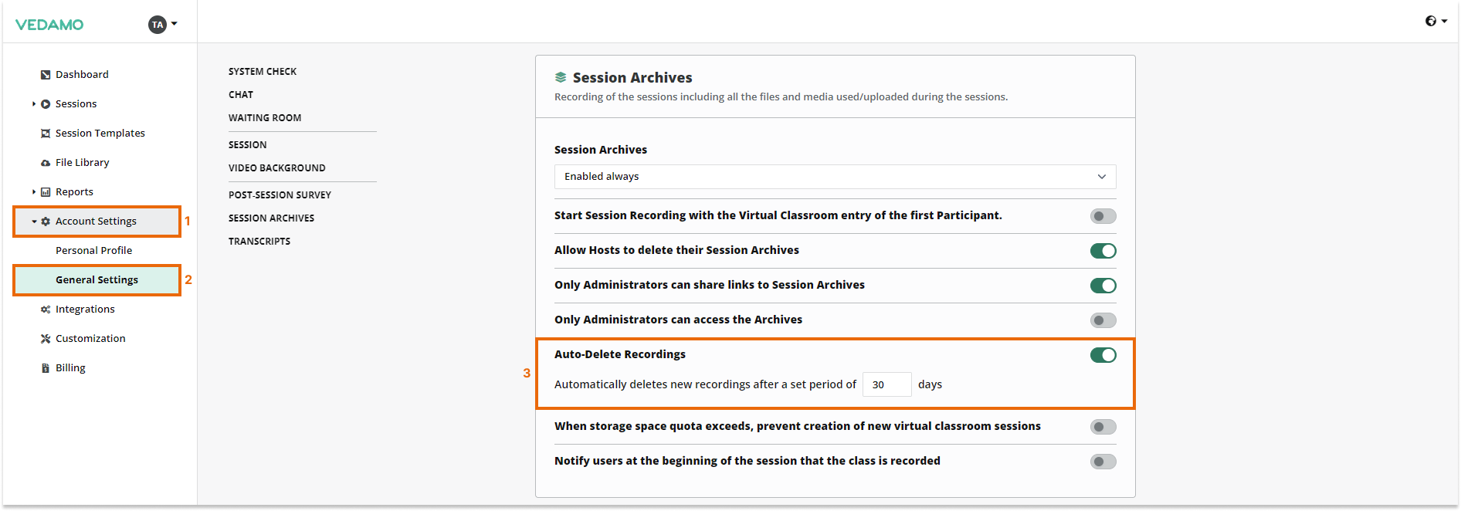The width and height of the screenshot is (1461, 511).
Task: Click the Reports chart icon
Action: 46,192
